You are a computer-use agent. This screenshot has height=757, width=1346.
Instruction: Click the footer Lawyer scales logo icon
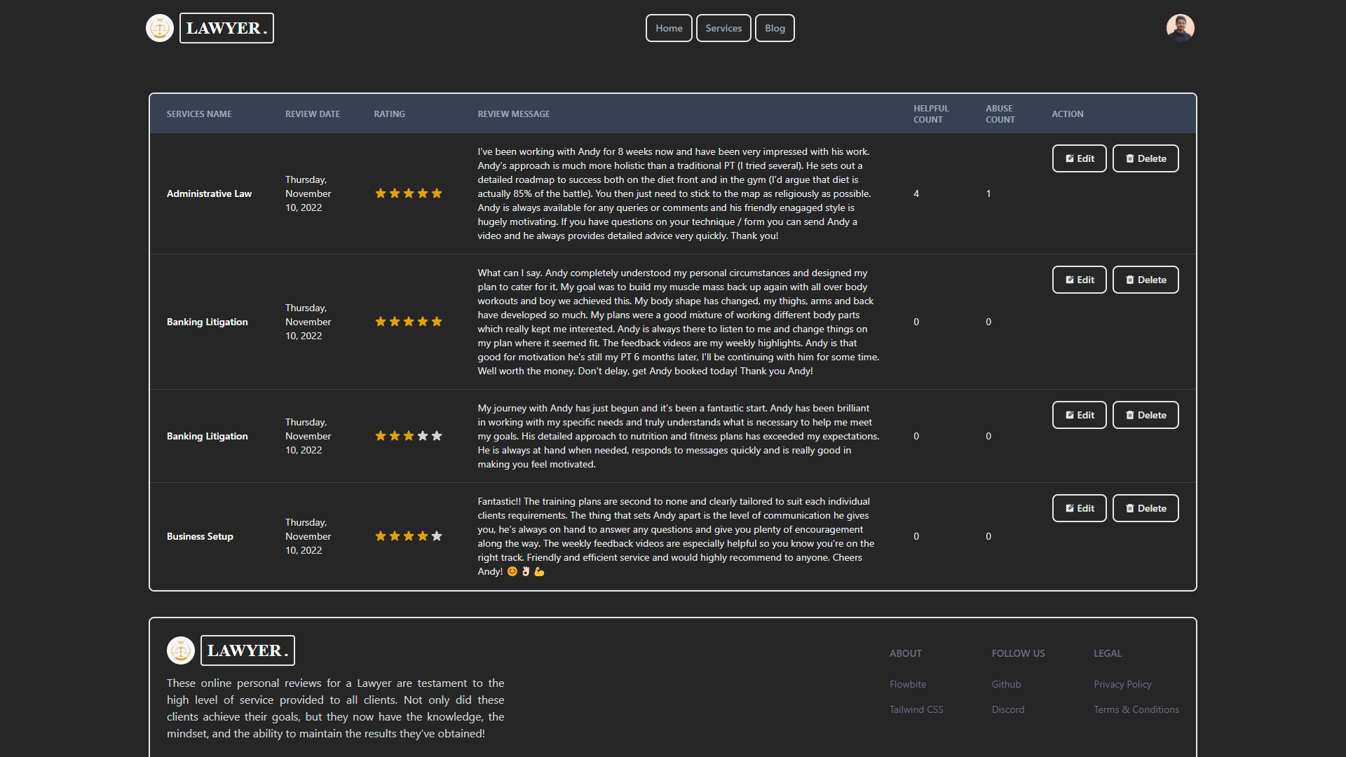(181, 650)
